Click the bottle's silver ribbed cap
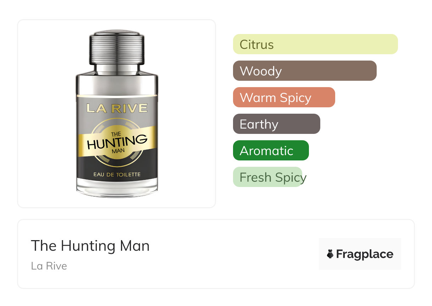 tap(117, 47)
